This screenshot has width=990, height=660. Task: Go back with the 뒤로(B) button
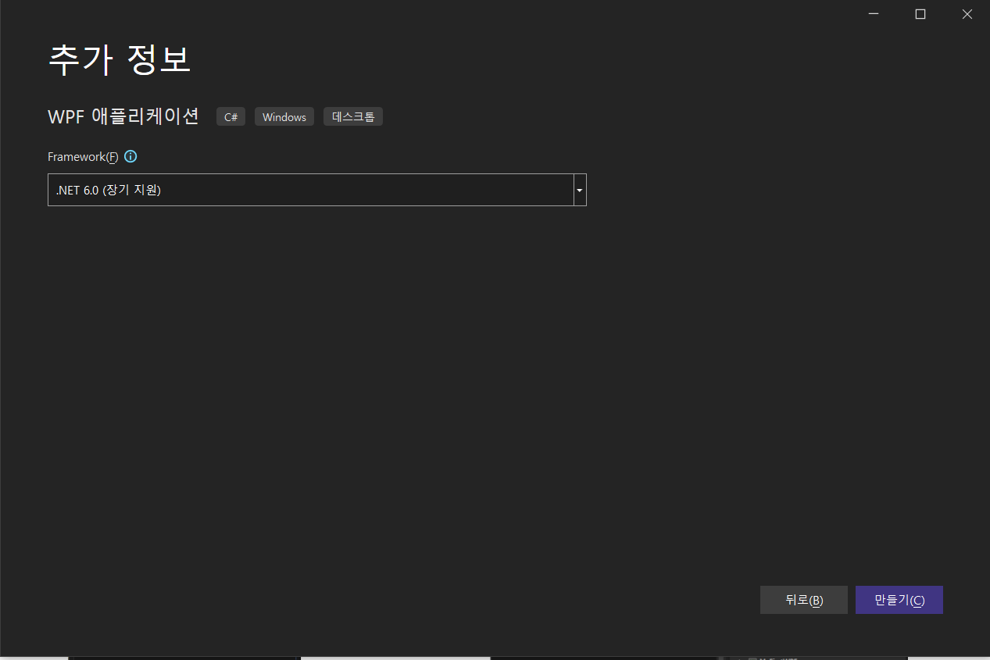point(804,600)
